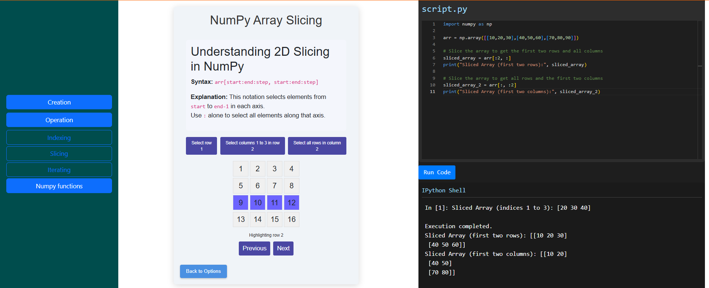Click the NumPy Array Slicing title

266,20
